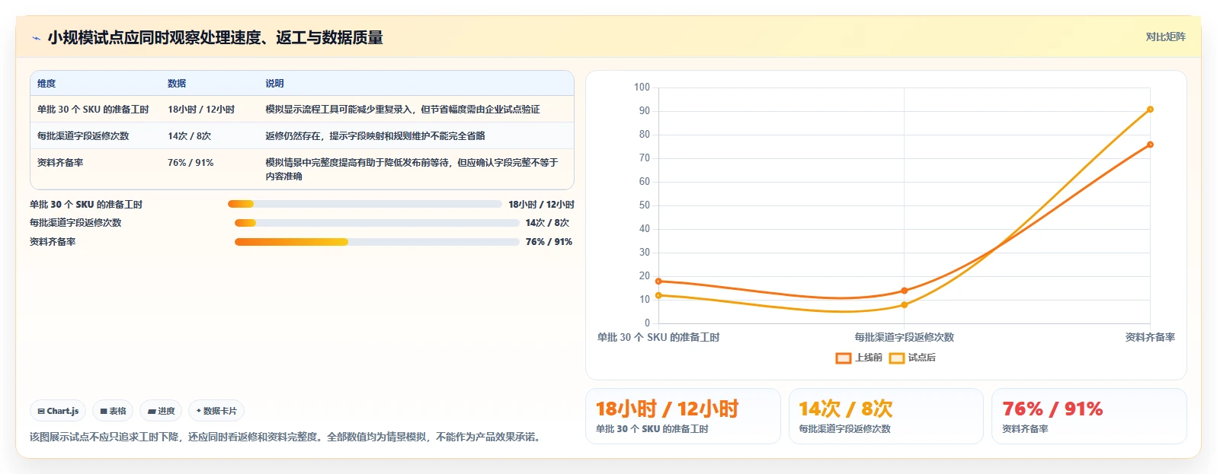The width and height of the screenshot is (1217, 474).
Task: Toggle the 试点后 legend item
Action: pos(912,358)
